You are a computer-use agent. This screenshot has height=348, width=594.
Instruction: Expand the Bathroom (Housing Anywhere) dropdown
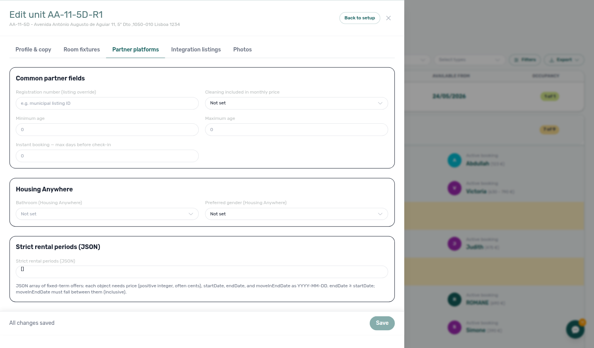[x=107, y=214]
